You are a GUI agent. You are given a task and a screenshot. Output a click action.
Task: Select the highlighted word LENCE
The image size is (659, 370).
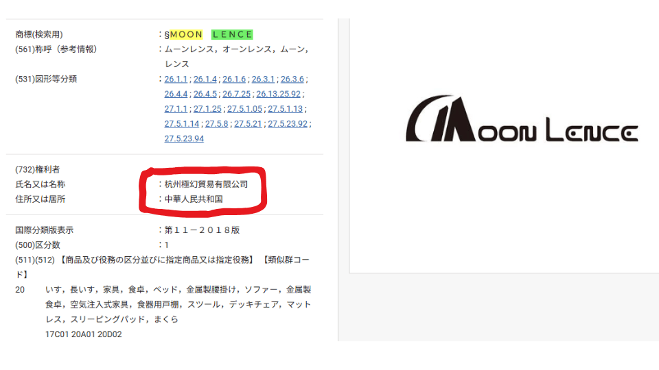pyautogui.click(x=232, y=34)
